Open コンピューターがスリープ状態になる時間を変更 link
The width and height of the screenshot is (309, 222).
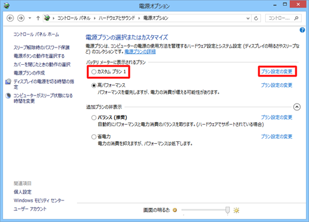(43, 98)
